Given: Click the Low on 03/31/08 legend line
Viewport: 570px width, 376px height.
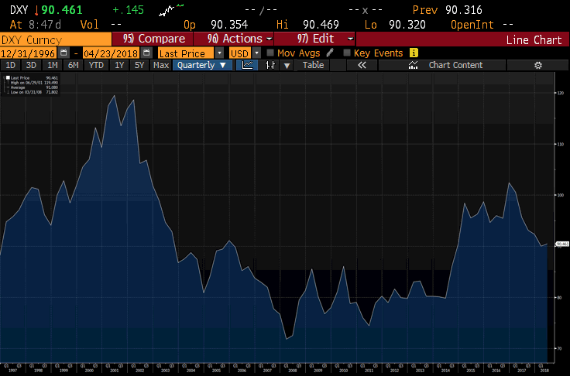Looking at the screenshot, I should tap(34, 92).
